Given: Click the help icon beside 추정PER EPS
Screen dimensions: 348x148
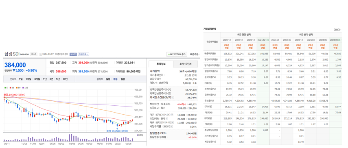Looking at the screenshot, I should (x=167, y=119).
